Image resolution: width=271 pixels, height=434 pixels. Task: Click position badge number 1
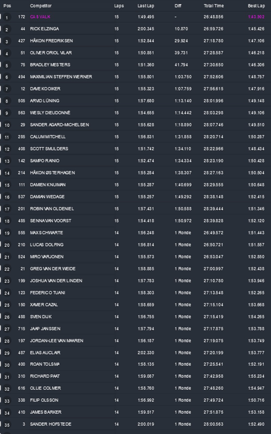7,17
